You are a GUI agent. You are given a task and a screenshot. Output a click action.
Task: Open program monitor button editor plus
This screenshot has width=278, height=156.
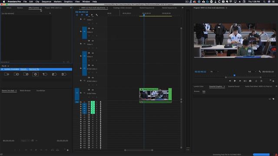[273, 81]
